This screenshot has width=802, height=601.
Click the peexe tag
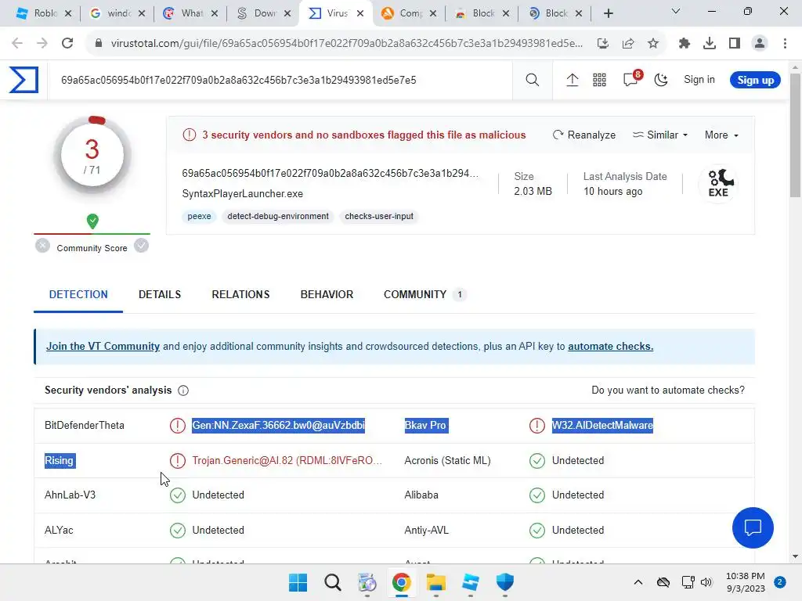(x=199, y=216)
